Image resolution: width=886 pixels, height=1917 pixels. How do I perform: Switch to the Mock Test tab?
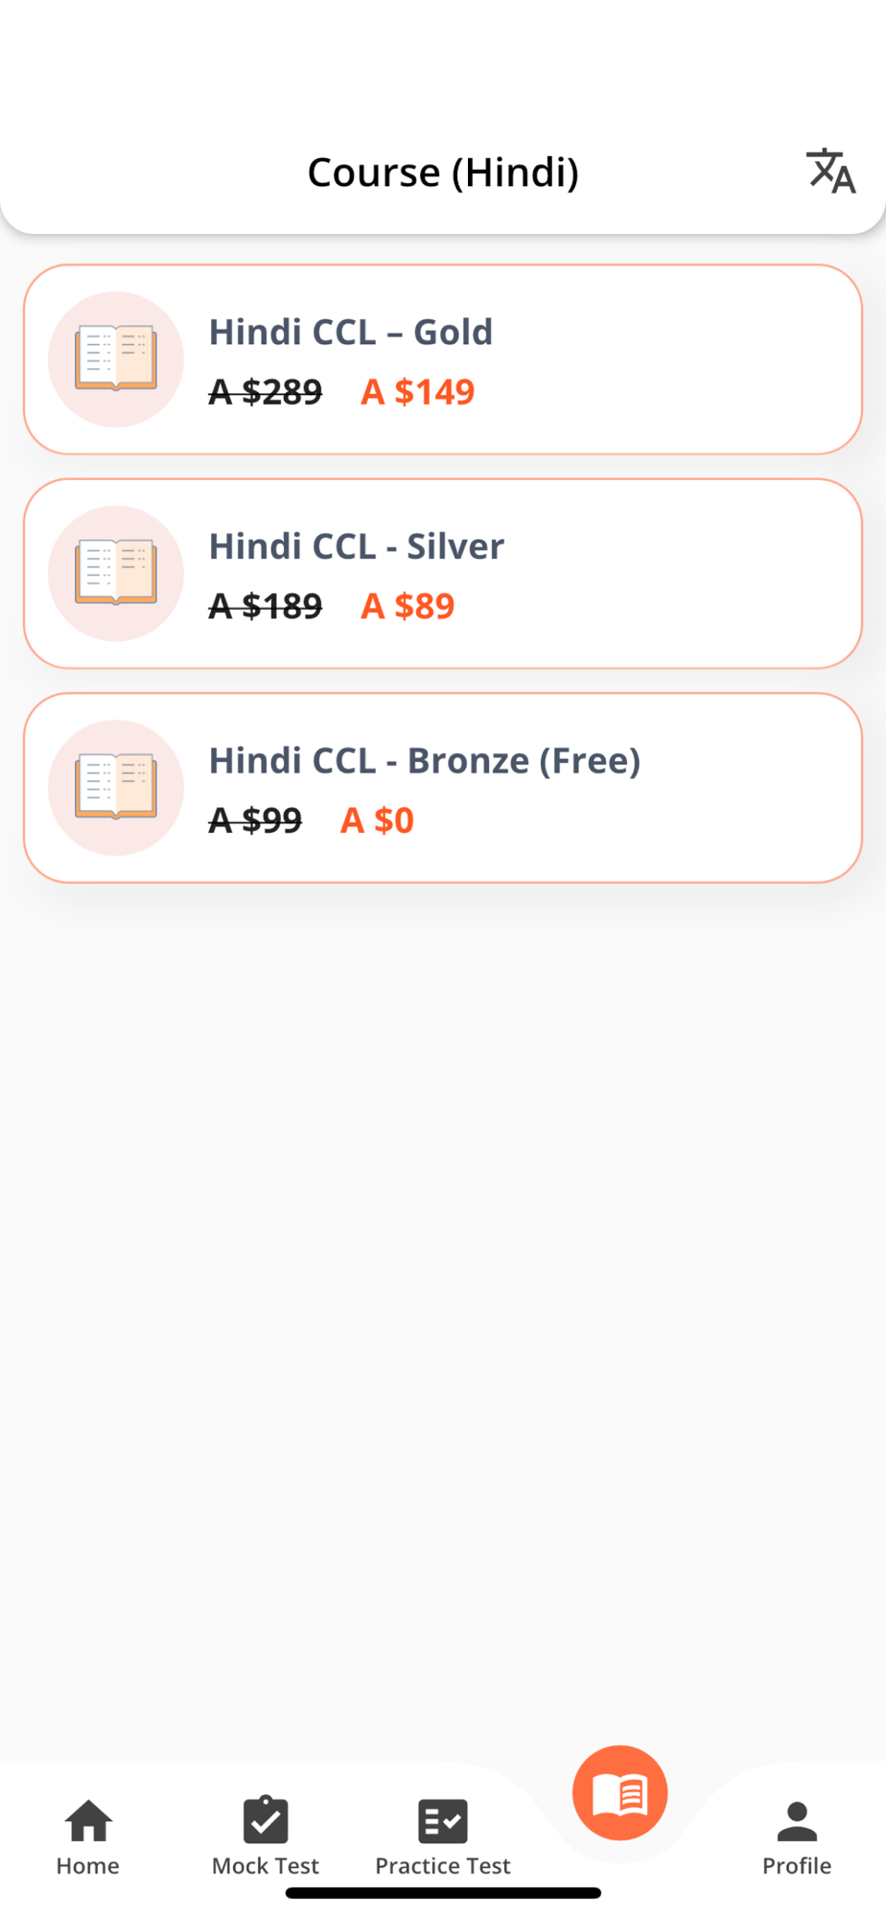click(x=266, y=1837)
